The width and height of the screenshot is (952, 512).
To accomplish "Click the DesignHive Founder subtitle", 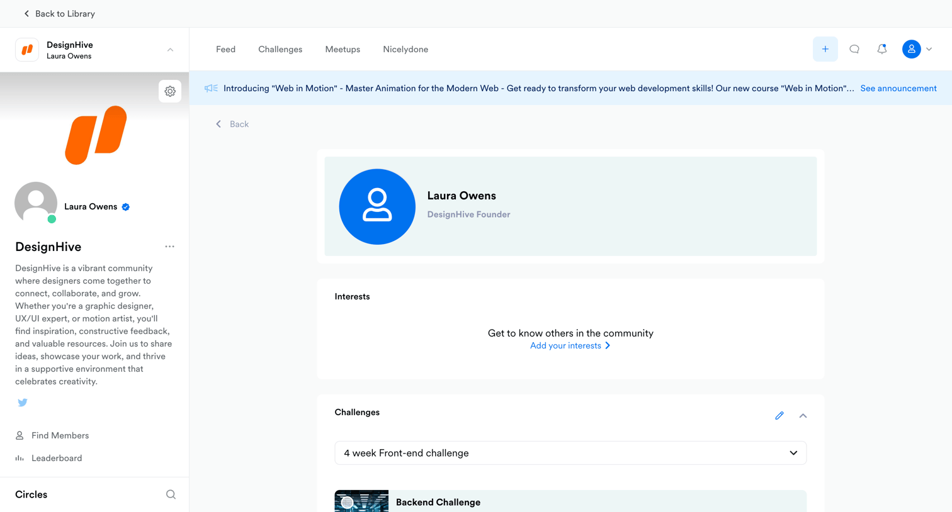I will (x=468, y=214).
